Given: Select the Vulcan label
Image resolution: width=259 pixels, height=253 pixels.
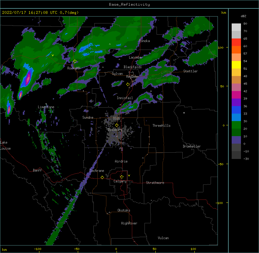Looking at the screenshot, I should tap(163, 238).
